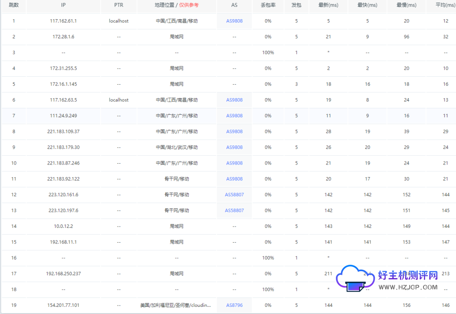The width and height of the screenshot is (456, 314).
Task: Click the IP column header
Action: click(63, 5)
